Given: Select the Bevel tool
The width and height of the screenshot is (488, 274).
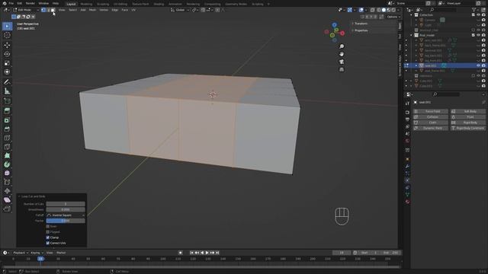Looking at the screenshot, I should [7, 129].
